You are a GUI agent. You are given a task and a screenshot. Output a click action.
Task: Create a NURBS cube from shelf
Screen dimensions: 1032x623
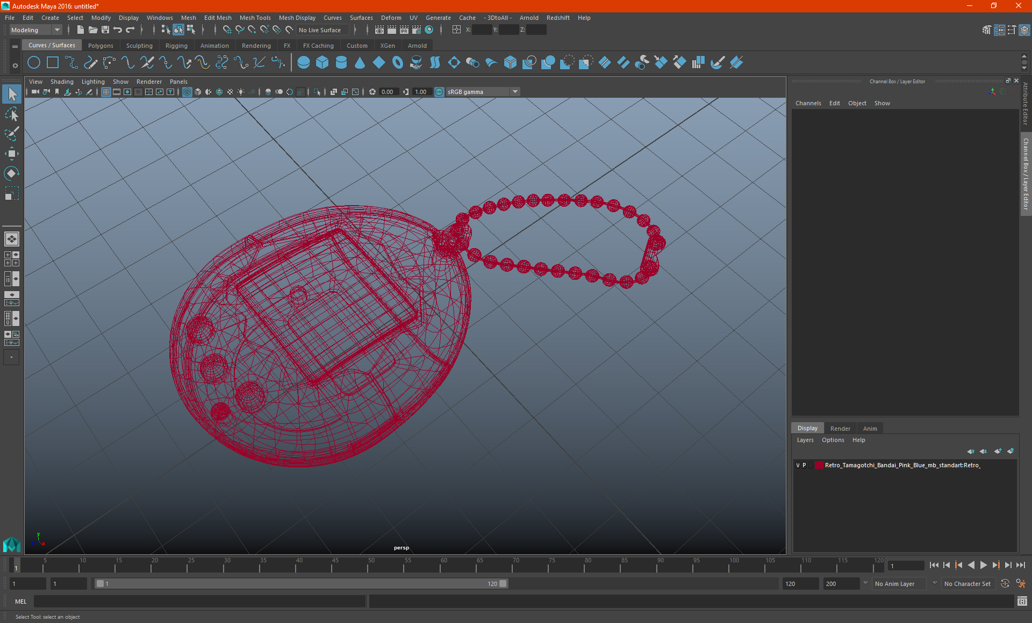point(322,63)
